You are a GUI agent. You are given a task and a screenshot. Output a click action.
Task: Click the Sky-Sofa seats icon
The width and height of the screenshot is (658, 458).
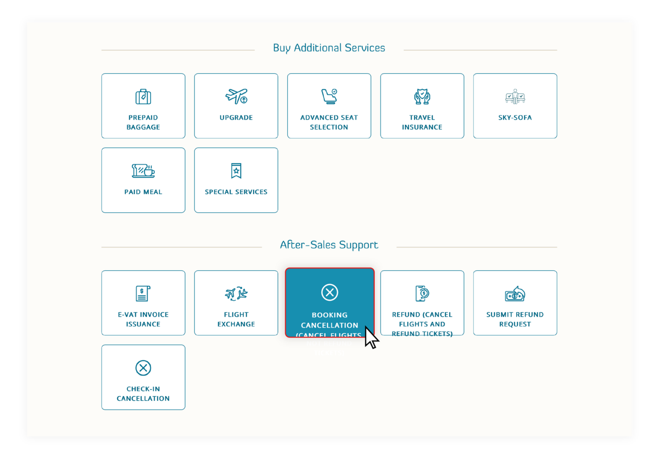click(x=515, y=96)
